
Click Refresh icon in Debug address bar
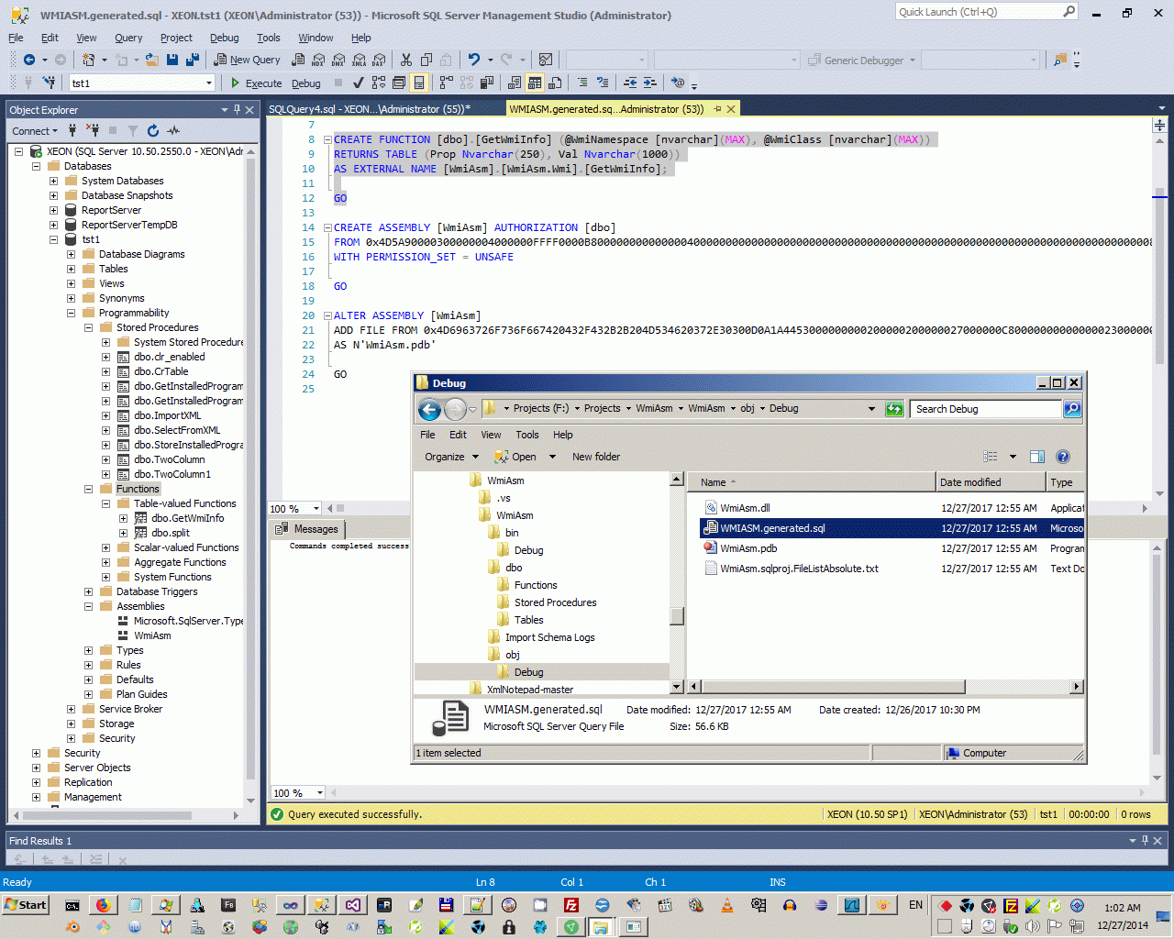894,409
